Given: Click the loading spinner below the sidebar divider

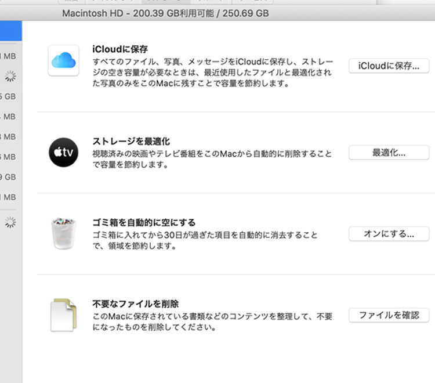Looking at the screenshot, I should 10,222.
